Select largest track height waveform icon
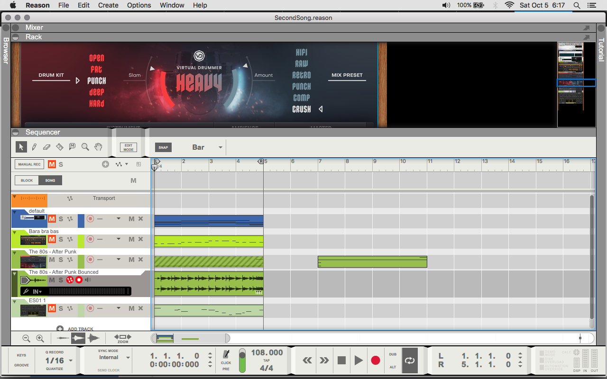 pyautogui.click(x=93, y=338)
